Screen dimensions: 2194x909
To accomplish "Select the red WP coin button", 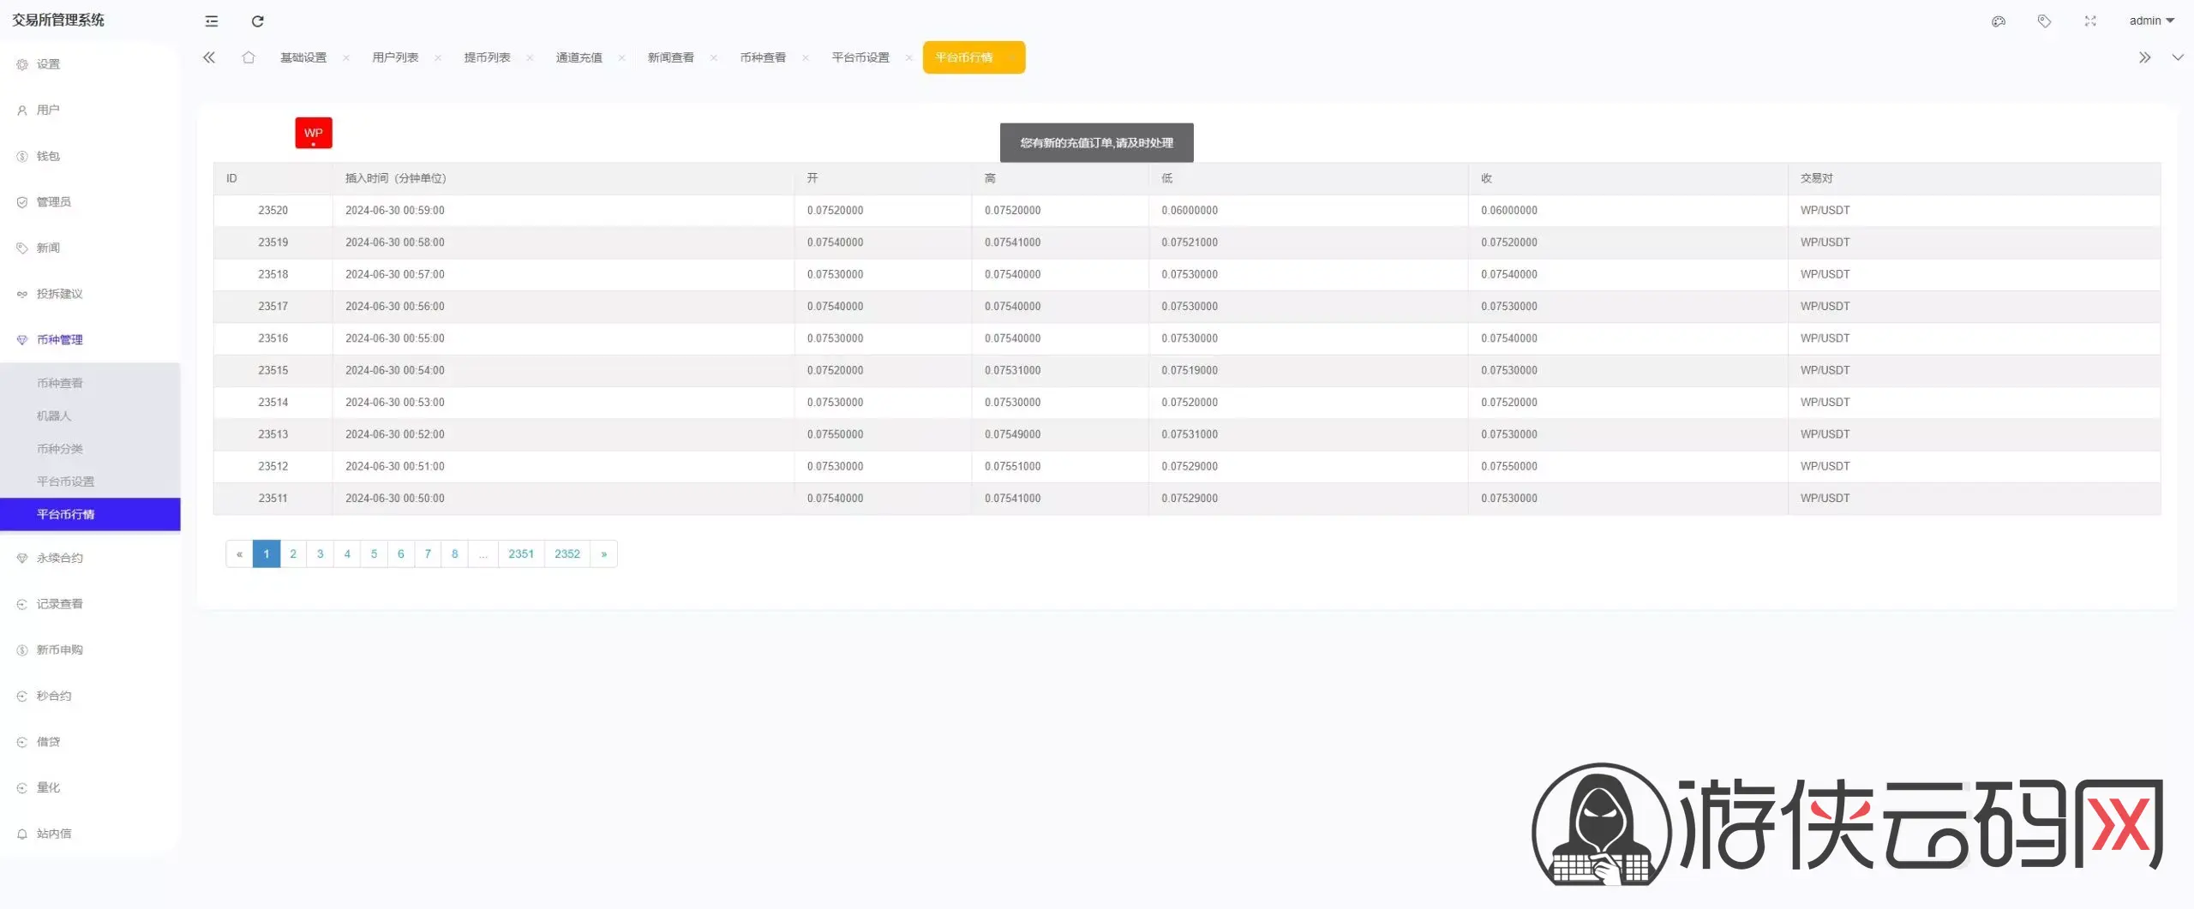I will (314, 133).
